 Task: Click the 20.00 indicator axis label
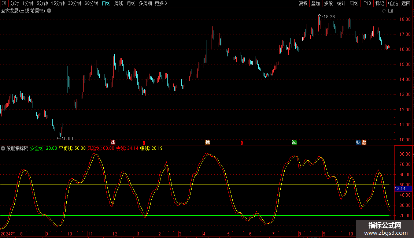tap(405, 216)
